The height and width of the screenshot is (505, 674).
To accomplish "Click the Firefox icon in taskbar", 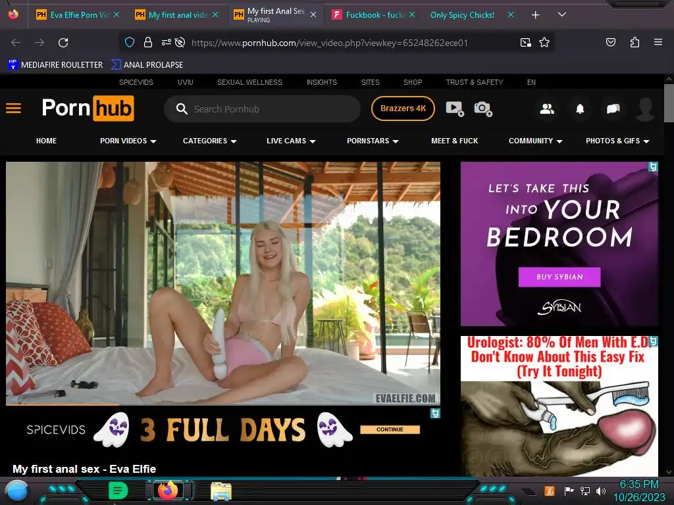I will tap(168, 490).
